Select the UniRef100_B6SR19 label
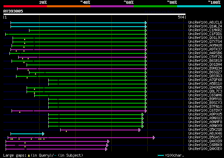224x158 pixels. 205,61
